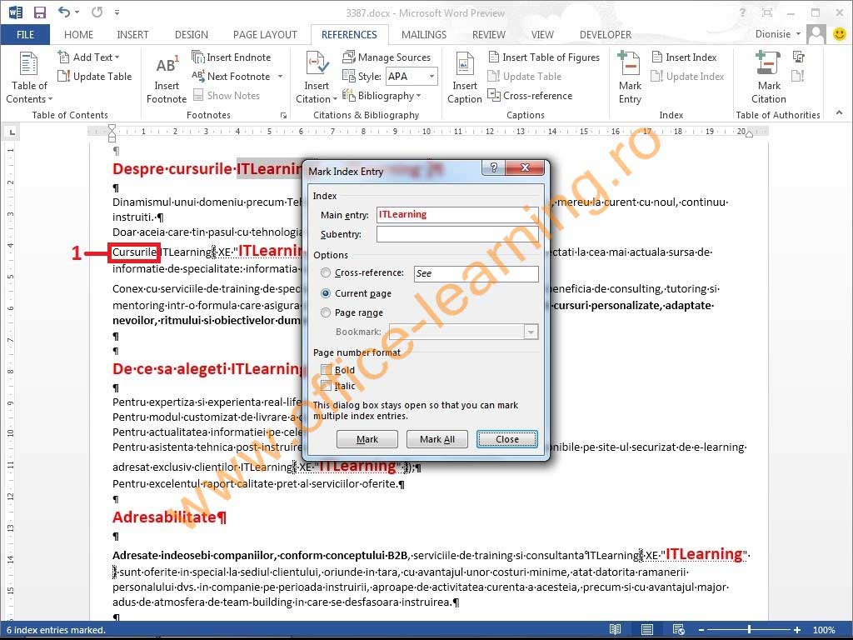This screenshot has height=640, width=853.
Task: Click the zoom out minus button
Action: click(x=701, y=630)
